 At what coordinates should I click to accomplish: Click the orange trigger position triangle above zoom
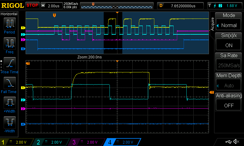click(117, 61)
